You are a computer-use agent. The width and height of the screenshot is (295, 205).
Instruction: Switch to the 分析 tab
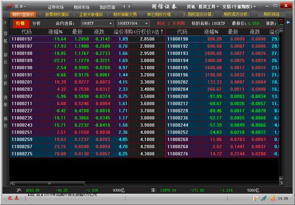tap(36, 23)
